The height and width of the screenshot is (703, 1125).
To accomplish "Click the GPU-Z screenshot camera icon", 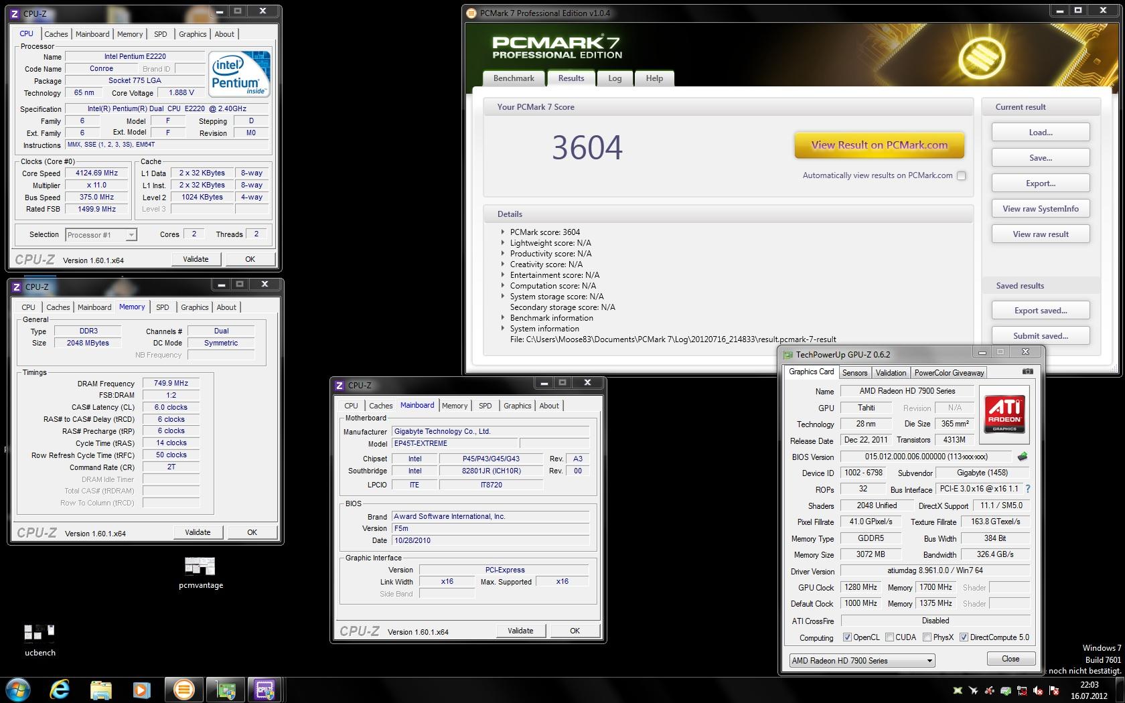I will coord(1028,372).
